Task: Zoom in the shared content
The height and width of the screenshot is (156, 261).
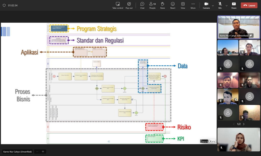Action: (x=43, y=152)
